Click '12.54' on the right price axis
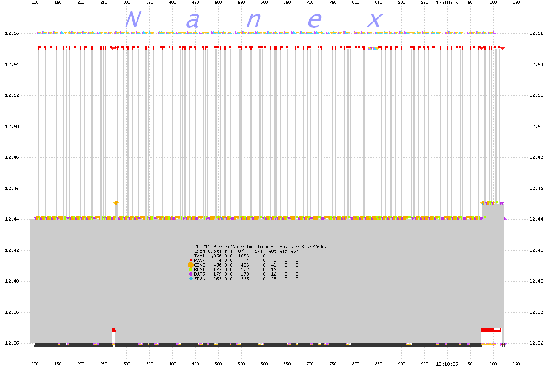Image resolution: width=549 pixels, height=367 pixels. point(536,65)
